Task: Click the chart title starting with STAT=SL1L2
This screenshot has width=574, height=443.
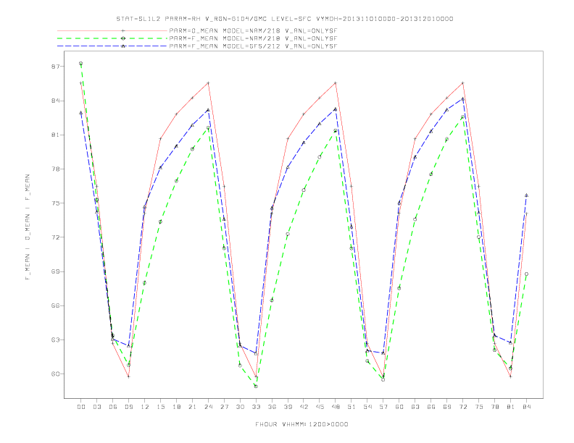Action: [284, 19]
